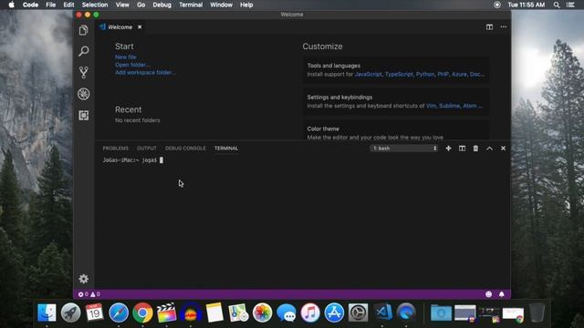This screenshot has height=328, width=584.
Task: Click the Open folder link
Action: click(132, 65)
